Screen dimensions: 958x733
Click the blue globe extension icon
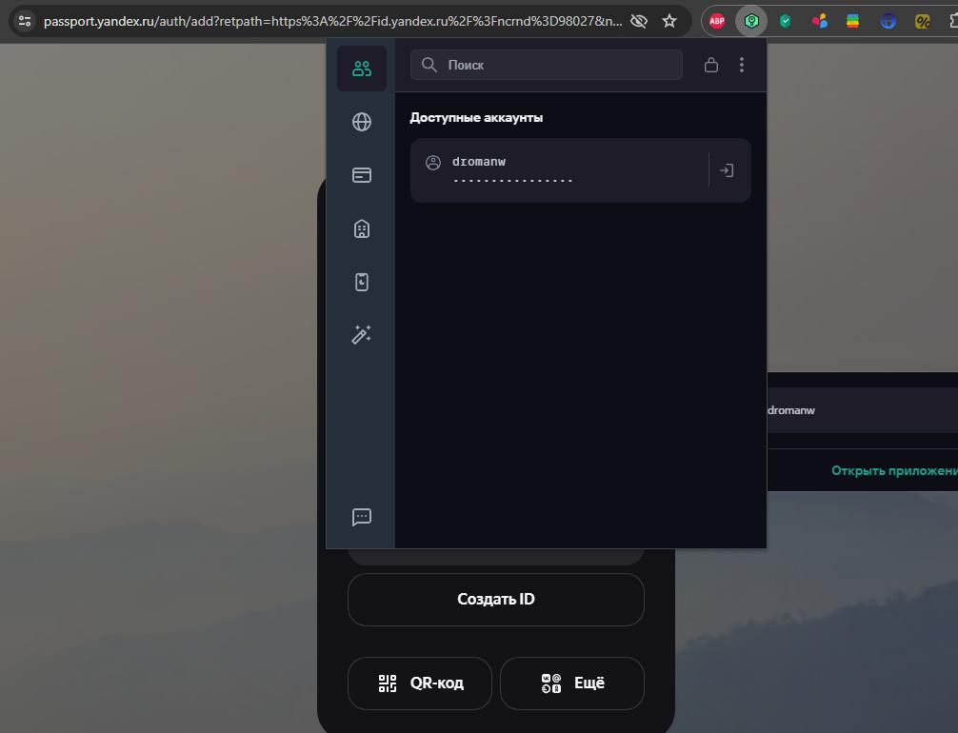click(x=888, y=21)
